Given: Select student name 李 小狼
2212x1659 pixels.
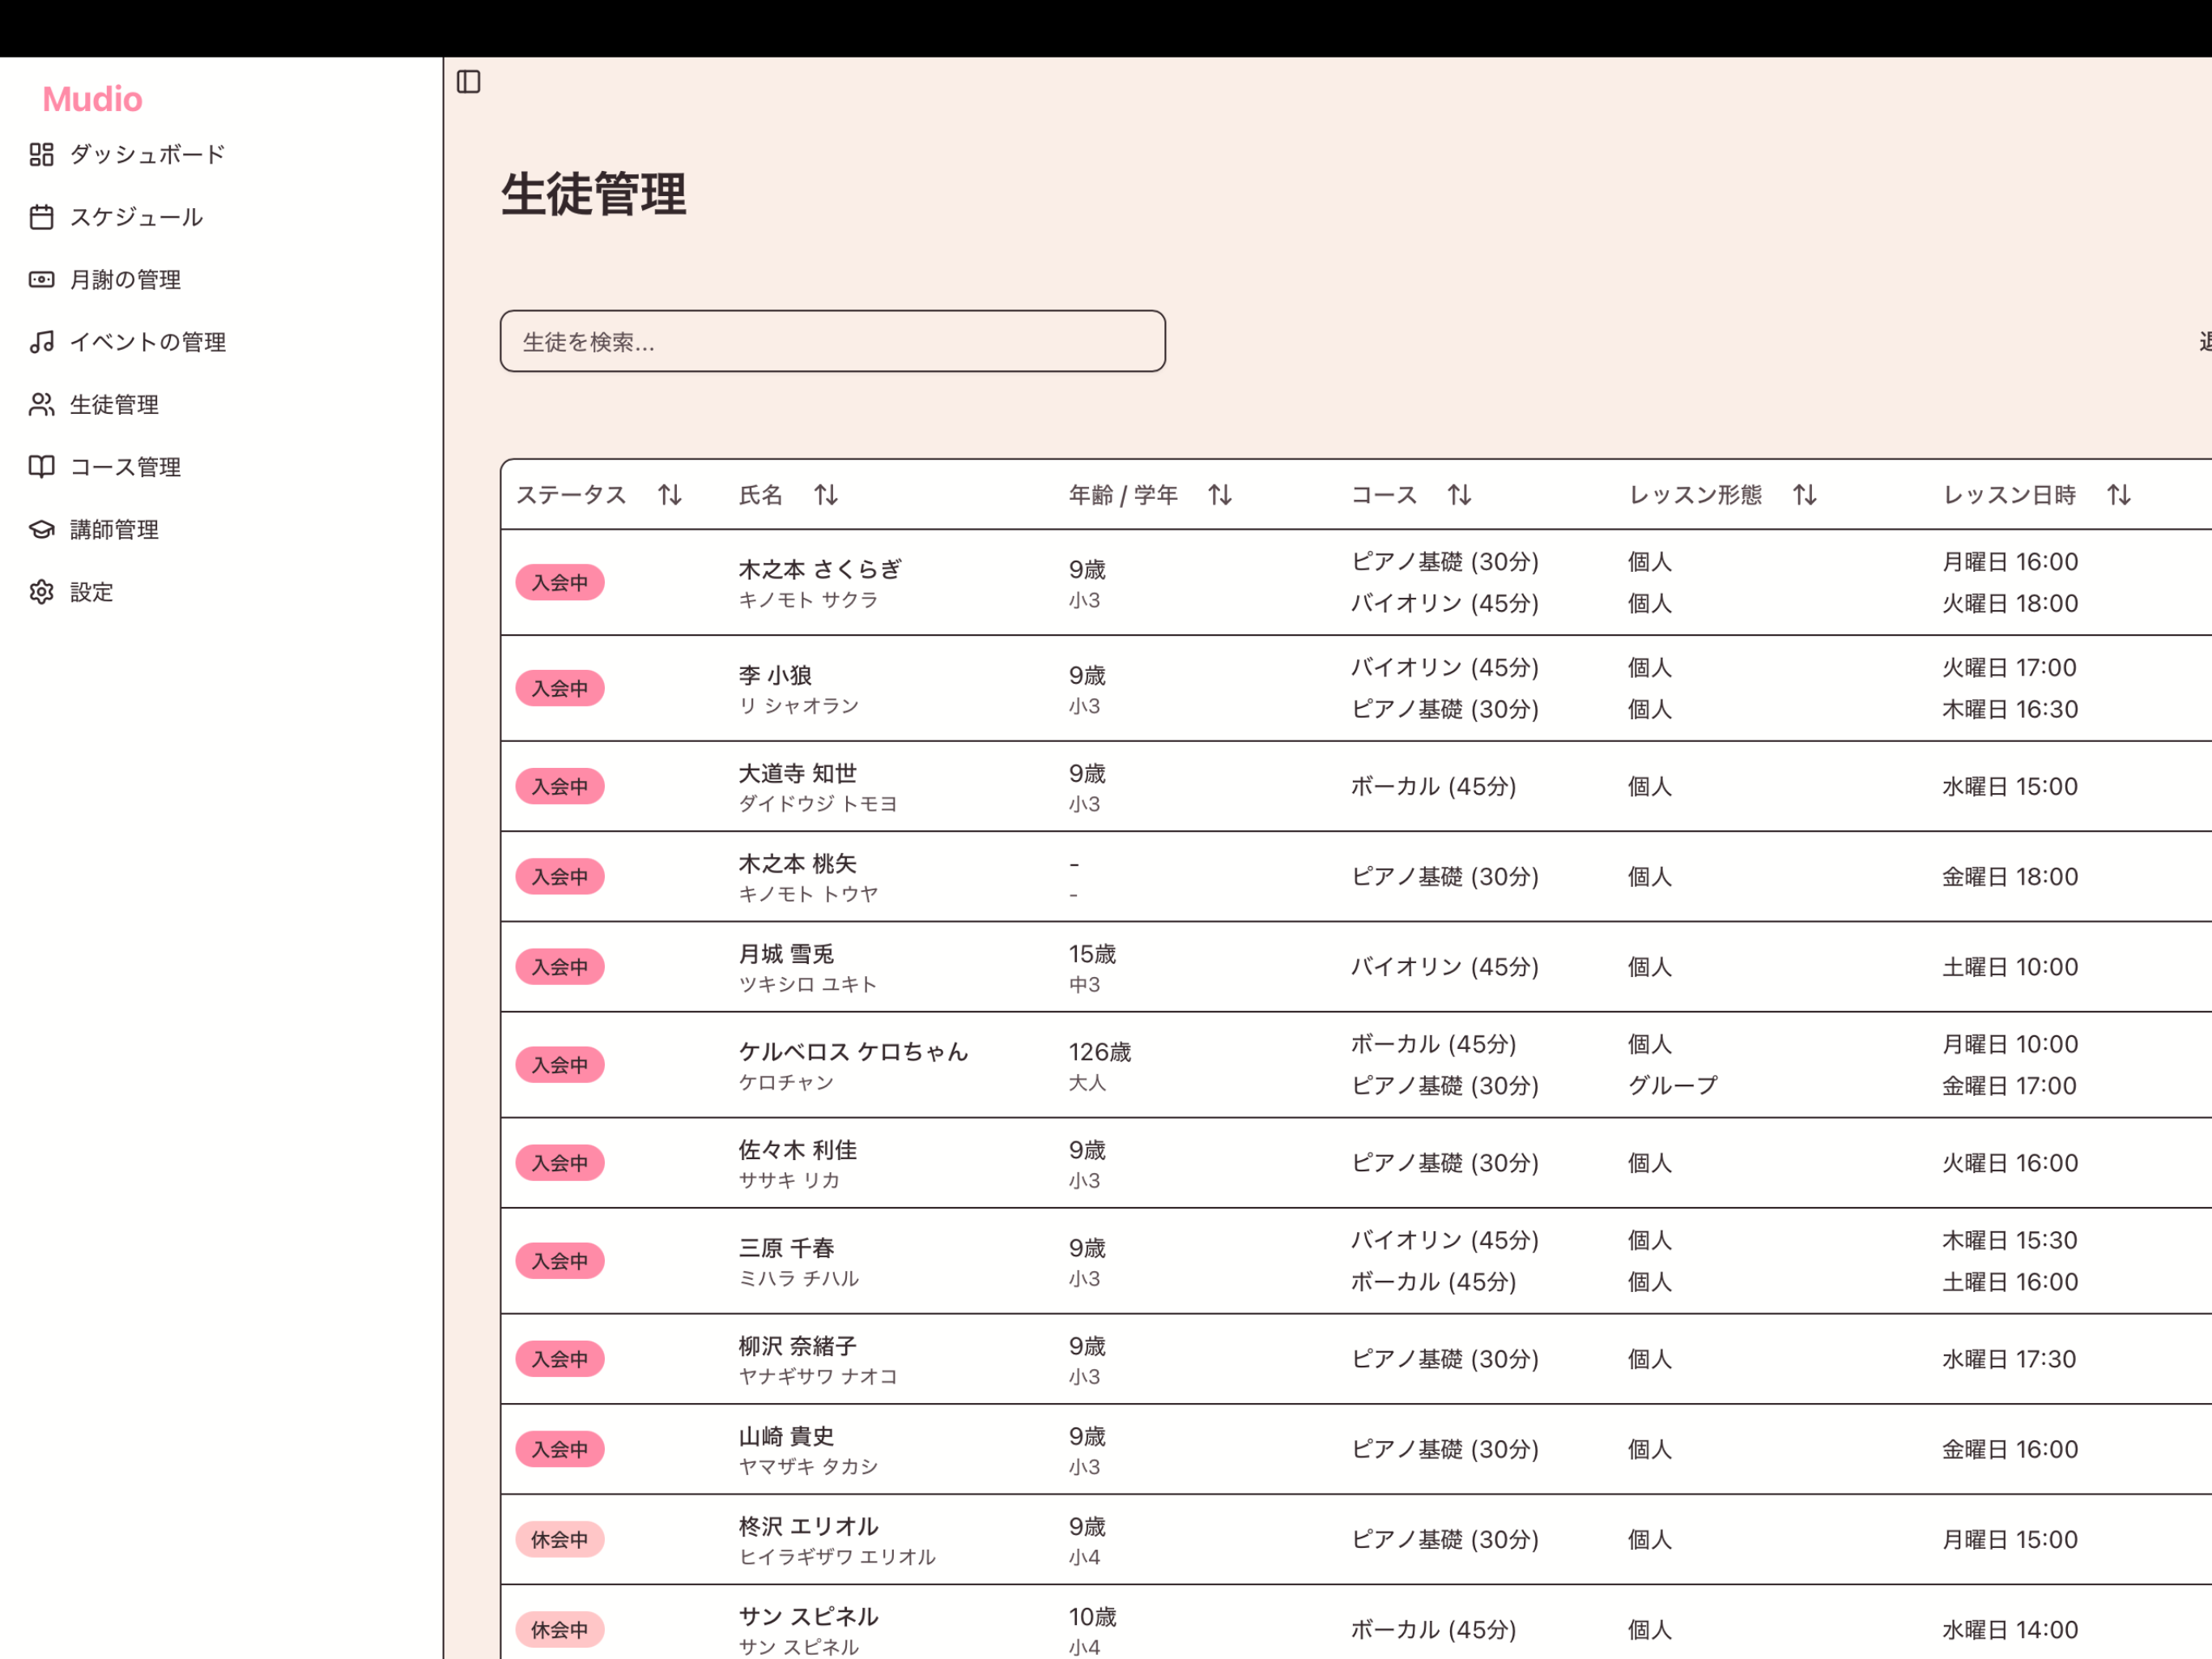Looking at the screenshot, I should pyautogui.click(x=775, y=676).
